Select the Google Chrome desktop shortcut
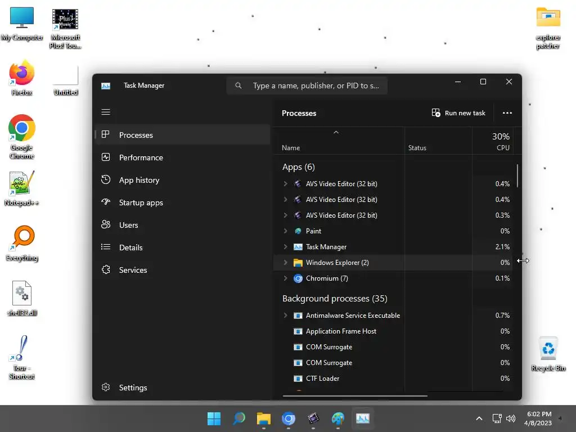 pos(22,137)
